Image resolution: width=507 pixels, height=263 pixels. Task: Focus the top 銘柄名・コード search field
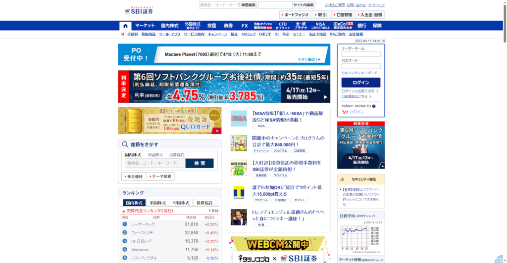coord(219,5)
